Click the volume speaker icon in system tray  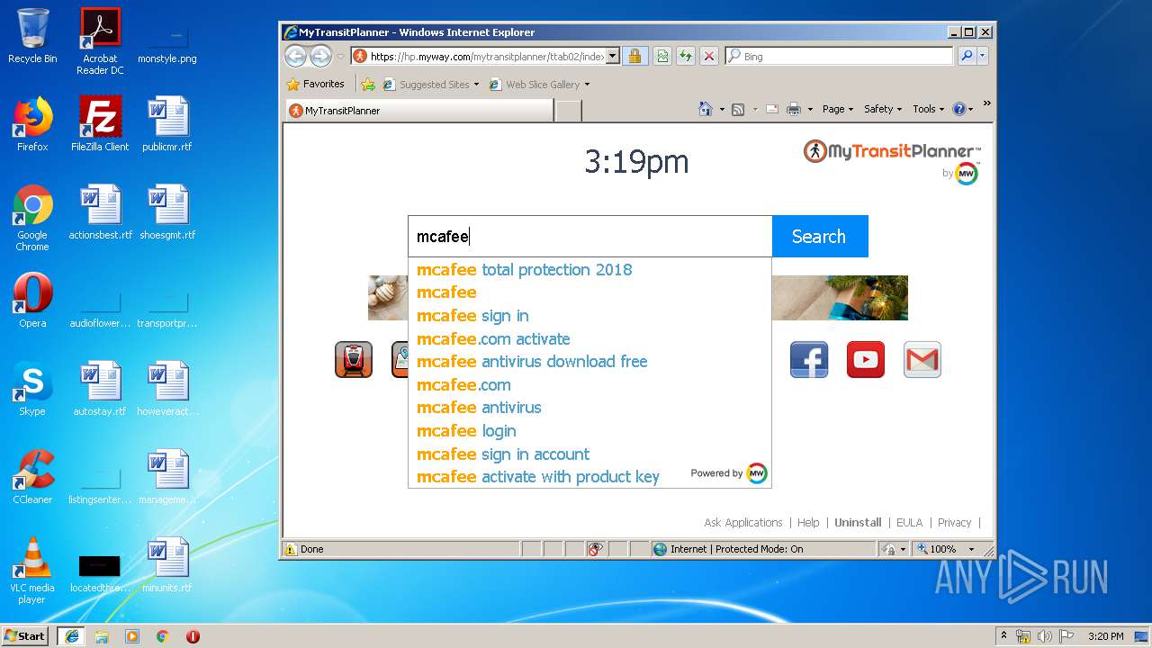(x=1045, y=636)
